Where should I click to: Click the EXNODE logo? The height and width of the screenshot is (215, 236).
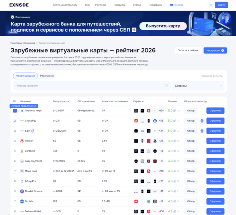point(19,5)
